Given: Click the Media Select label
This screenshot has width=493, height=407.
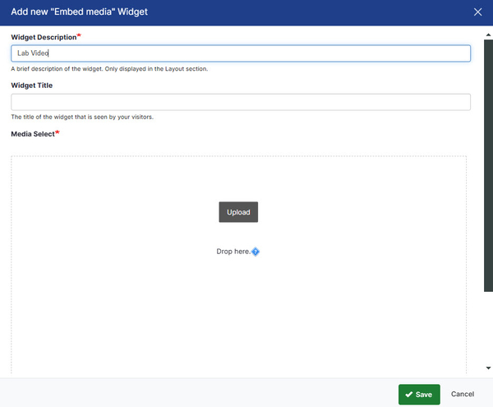Looking at the screenshot, I should tap(32, 133).
